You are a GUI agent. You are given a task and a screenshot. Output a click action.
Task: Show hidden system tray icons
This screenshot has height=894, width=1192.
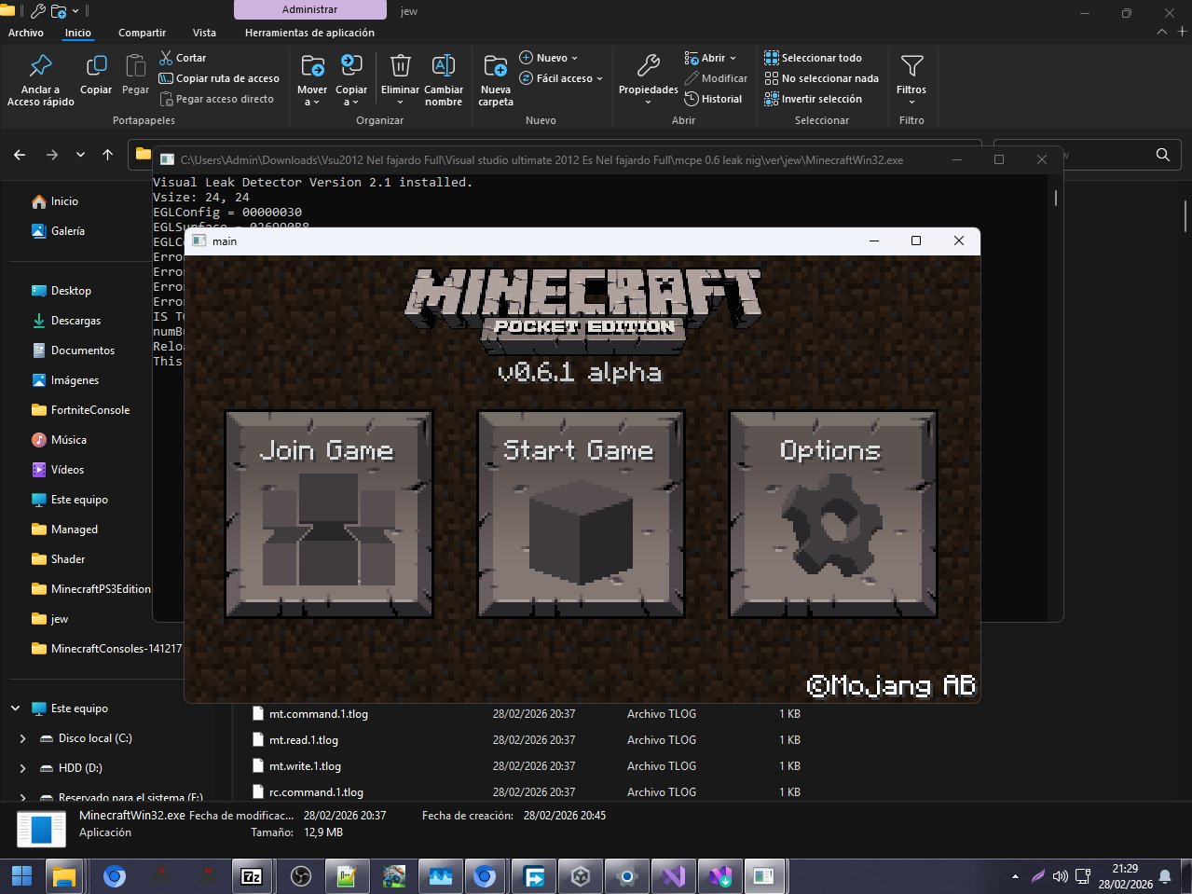pyautogui.click(x=1015, y=877)
